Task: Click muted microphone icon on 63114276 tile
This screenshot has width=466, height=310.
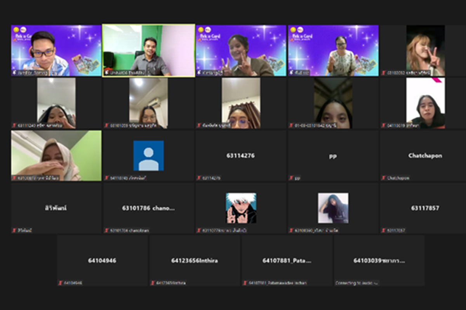Action: tap(199, 178)
